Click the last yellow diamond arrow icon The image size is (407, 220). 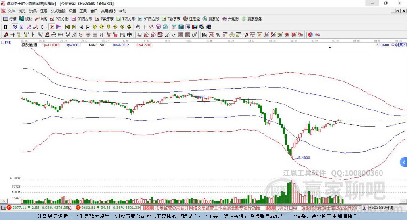(x=129, y=27)
